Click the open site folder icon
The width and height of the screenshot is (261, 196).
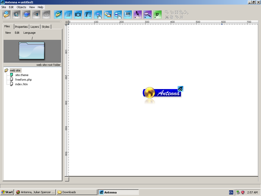[6, 15]
